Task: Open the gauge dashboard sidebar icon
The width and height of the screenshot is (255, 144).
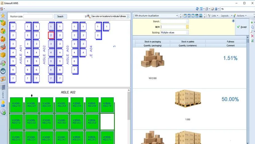Action: (3, 71)
